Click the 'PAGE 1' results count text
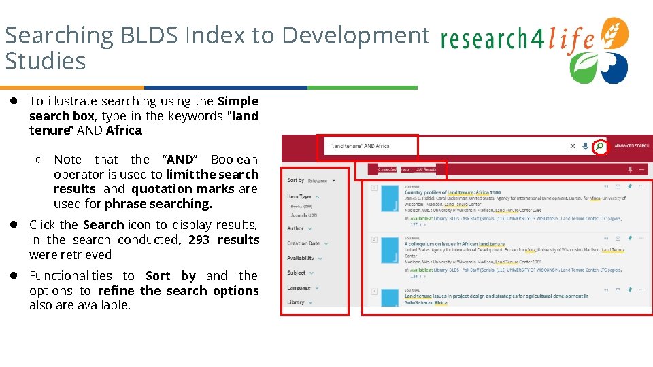 418,169
